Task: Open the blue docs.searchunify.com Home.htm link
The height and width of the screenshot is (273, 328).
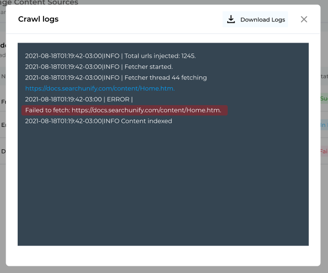Action: (x=100, y=88)
